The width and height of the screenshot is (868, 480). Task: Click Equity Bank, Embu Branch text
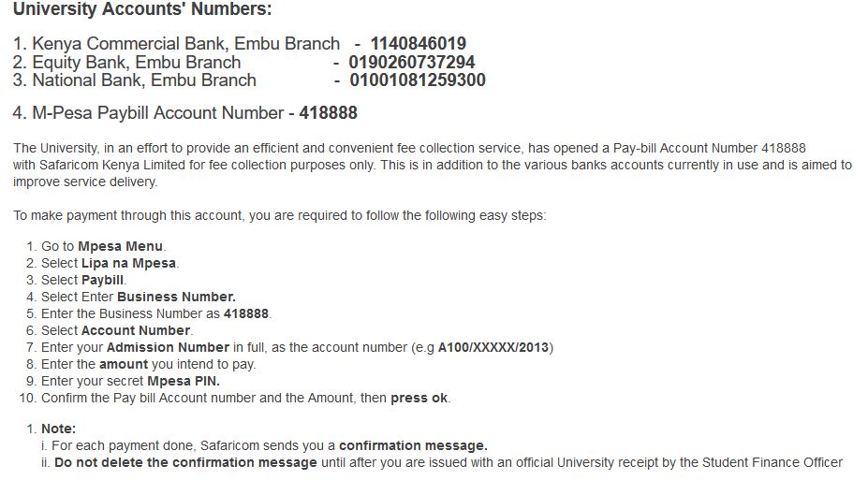[x=136, y=62]
